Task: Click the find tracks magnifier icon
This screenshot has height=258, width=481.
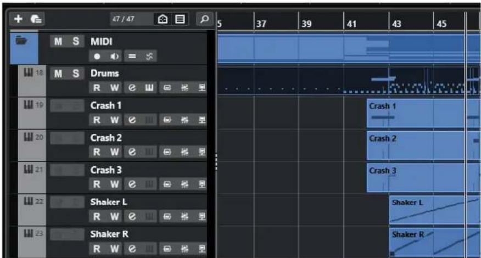Action: coord(205,19)
